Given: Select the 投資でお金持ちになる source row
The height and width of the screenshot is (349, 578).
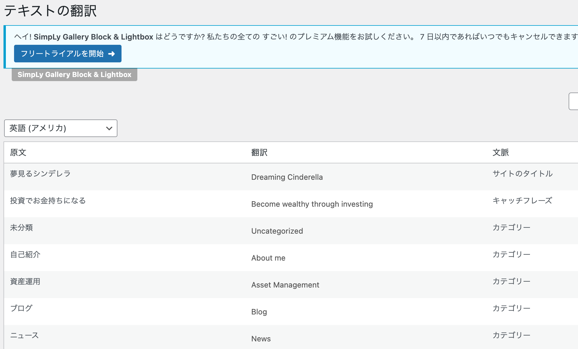Looking at the screenshot, I should 48,201.
